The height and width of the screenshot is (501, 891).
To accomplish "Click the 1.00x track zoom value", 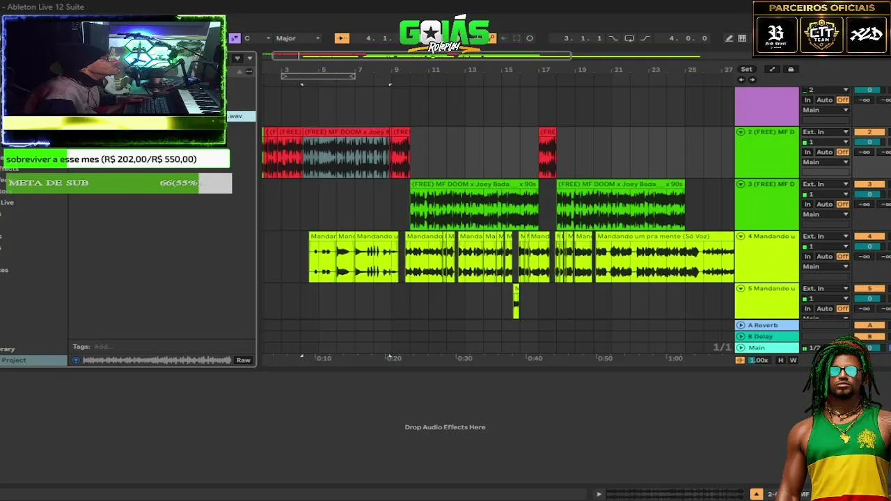I will pos(759,360).
